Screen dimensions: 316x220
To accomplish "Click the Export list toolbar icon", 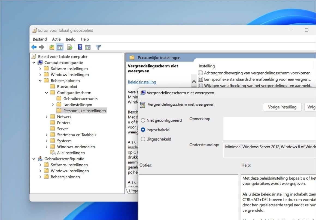I will click(x=70, y=47).
